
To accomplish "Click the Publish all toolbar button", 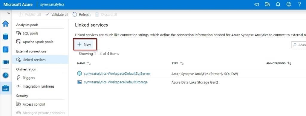I will [30, 14].
